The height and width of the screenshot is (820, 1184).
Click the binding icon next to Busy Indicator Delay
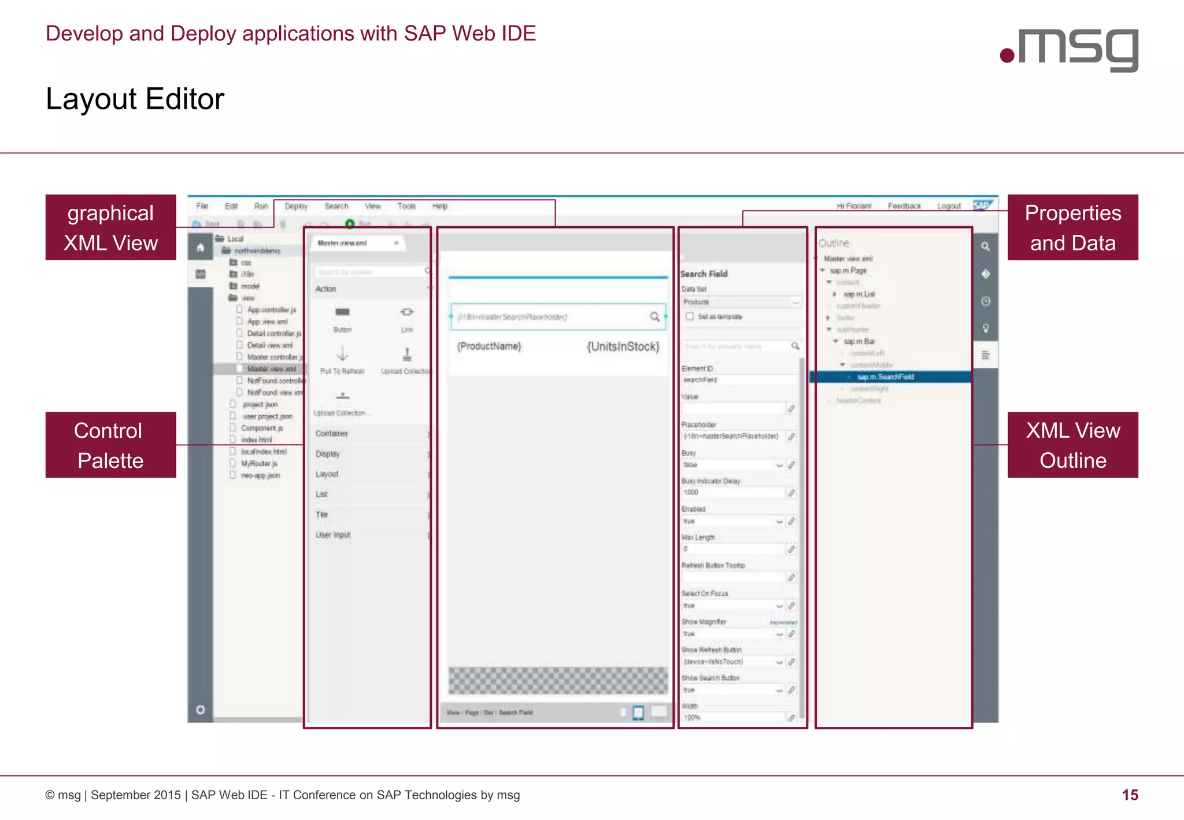(x=791, y=493)
